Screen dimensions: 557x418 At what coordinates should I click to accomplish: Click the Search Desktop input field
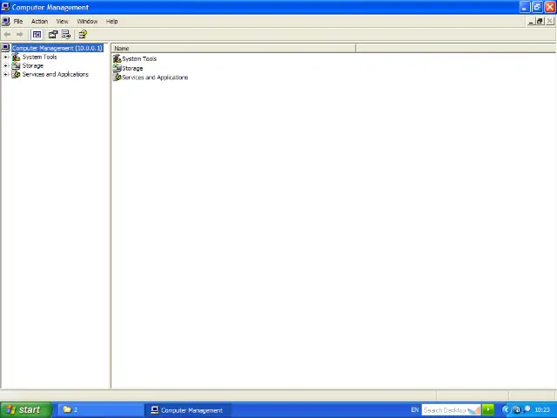(x=451, y=410)
